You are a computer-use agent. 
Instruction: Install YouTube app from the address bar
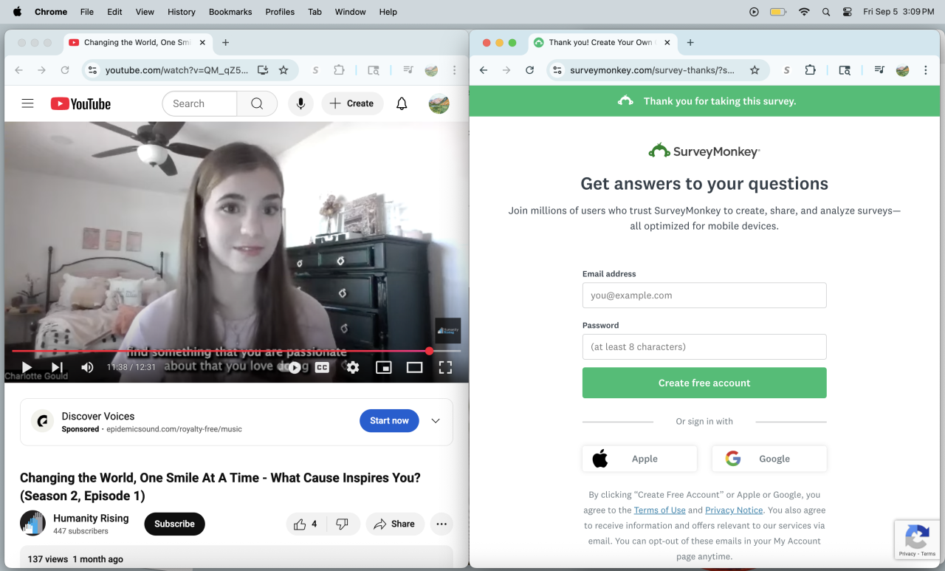263,70
